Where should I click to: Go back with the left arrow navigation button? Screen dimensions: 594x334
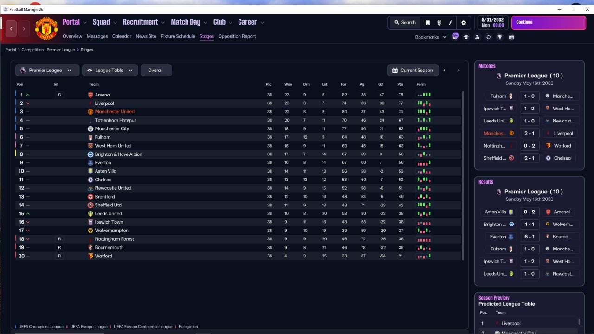pos(11,29)
